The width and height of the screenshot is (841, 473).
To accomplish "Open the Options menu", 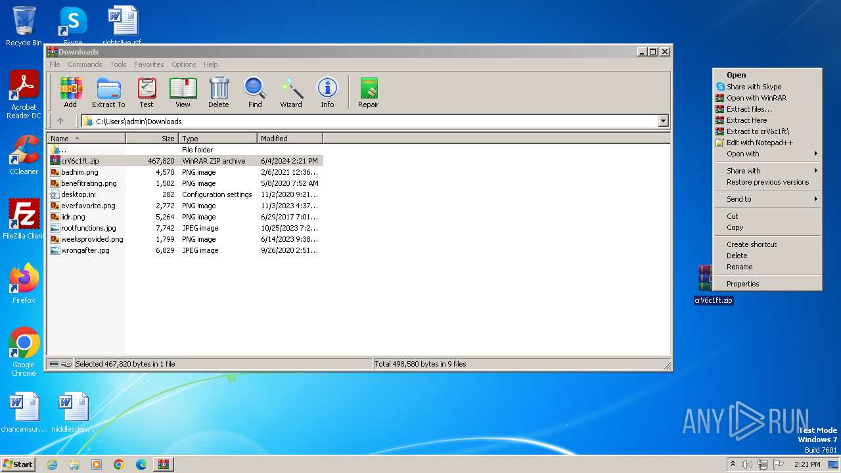I will 184,64.
